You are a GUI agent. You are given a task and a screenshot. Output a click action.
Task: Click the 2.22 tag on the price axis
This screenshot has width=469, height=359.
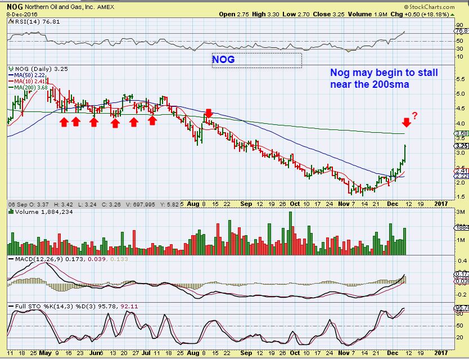461,176
